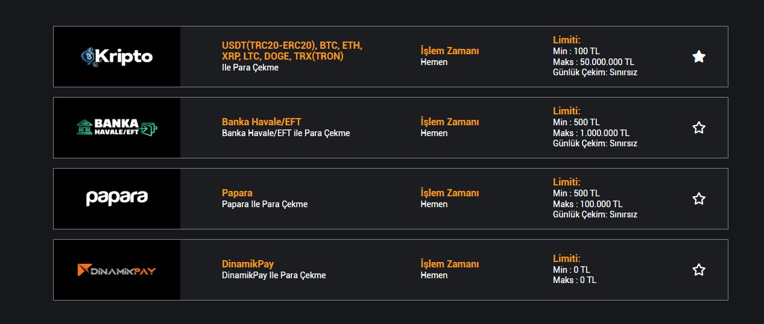Mark Papara as favorite with star
The image size is (764, 324).
[699, 199]
